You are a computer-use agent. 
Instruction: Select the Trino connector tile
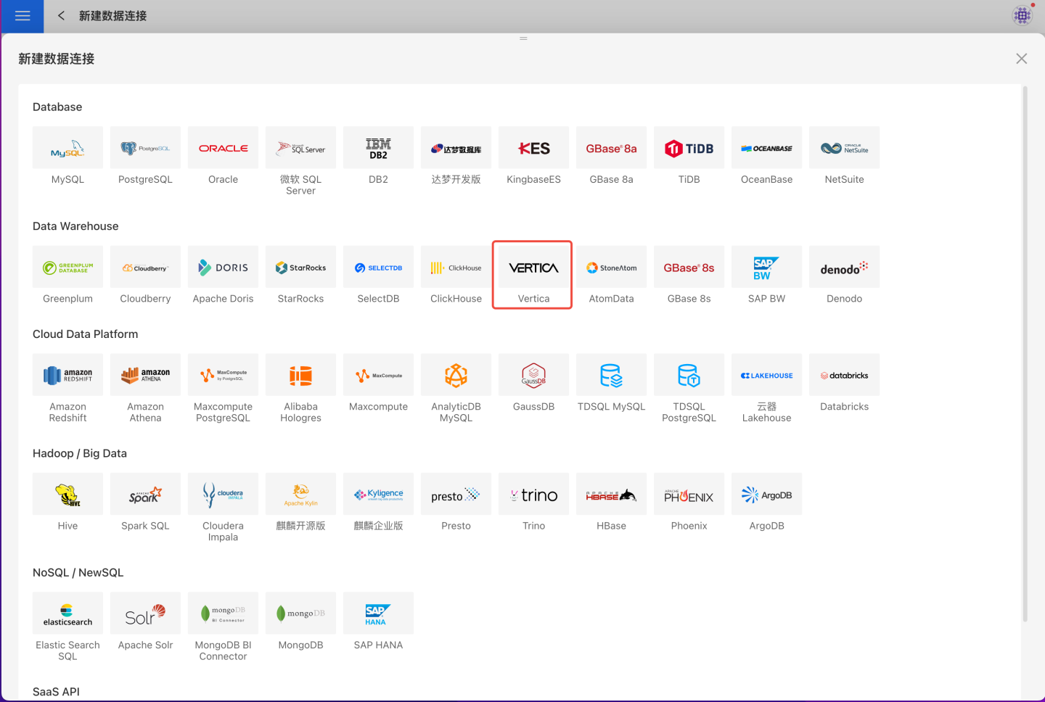coord(533,495)
